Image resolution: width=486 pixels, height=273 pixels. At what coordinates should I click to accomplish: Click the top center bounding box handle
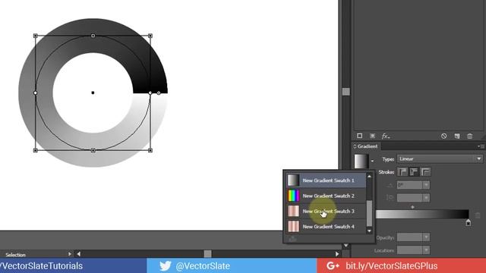click(x=93, y=36)
